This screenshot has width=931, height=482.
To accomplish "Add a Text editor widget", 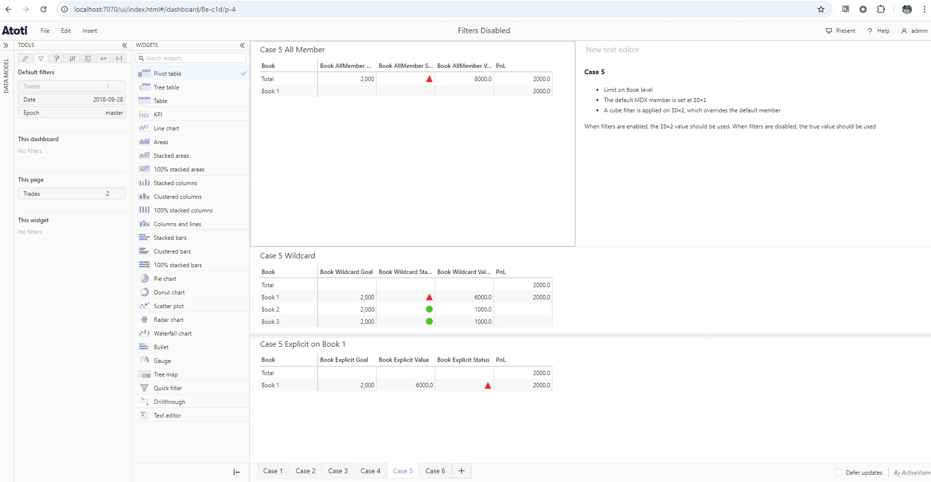I will point(191,415).
